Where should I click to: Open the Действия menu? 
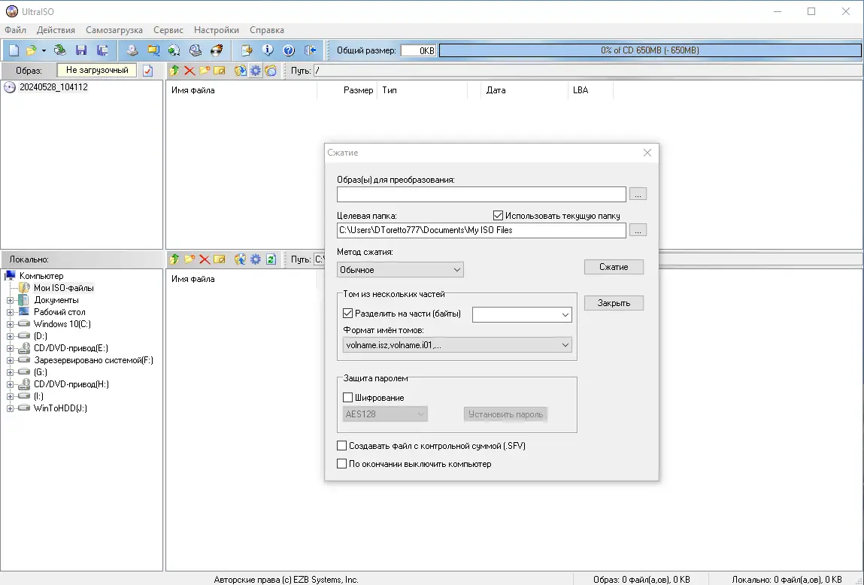(x=56, y=30)
